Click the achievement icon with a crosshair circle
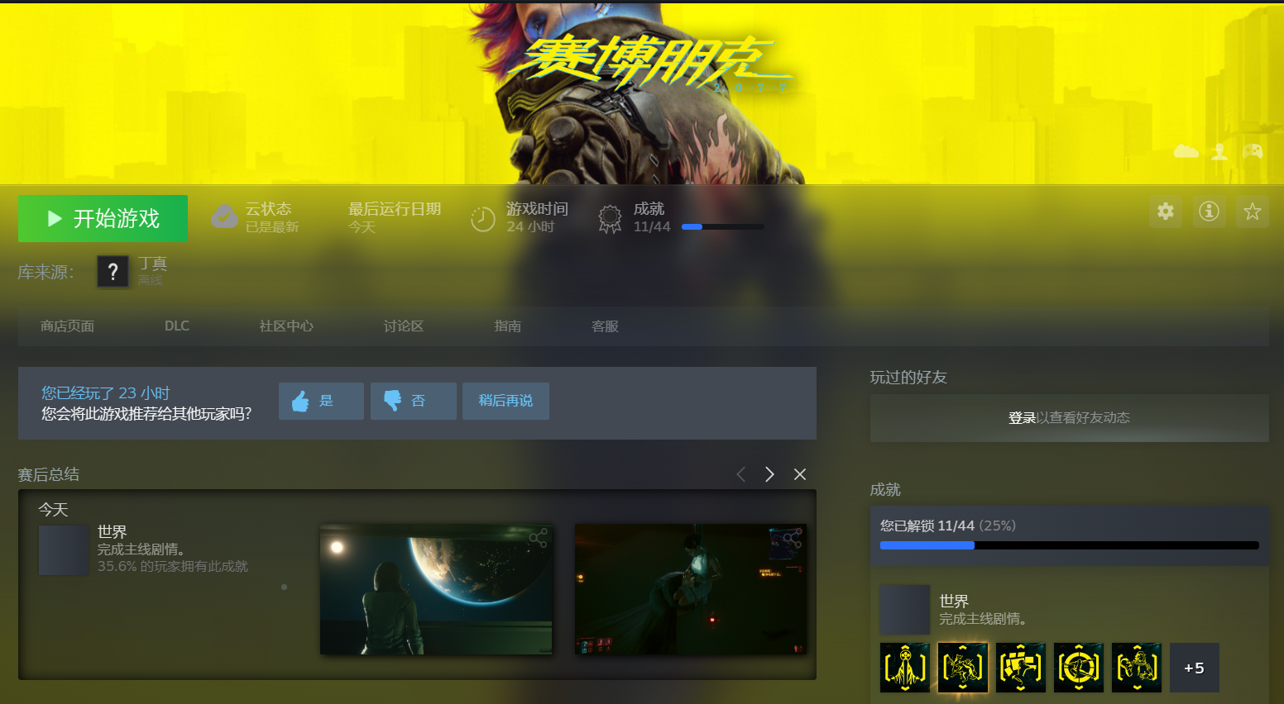This screenshot has width=1284, height=704. [x=1079, y=668]
